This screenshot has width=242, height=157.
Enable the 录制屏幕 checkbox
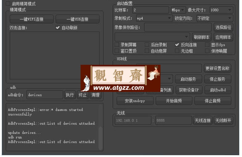click(x=117, y=45)
